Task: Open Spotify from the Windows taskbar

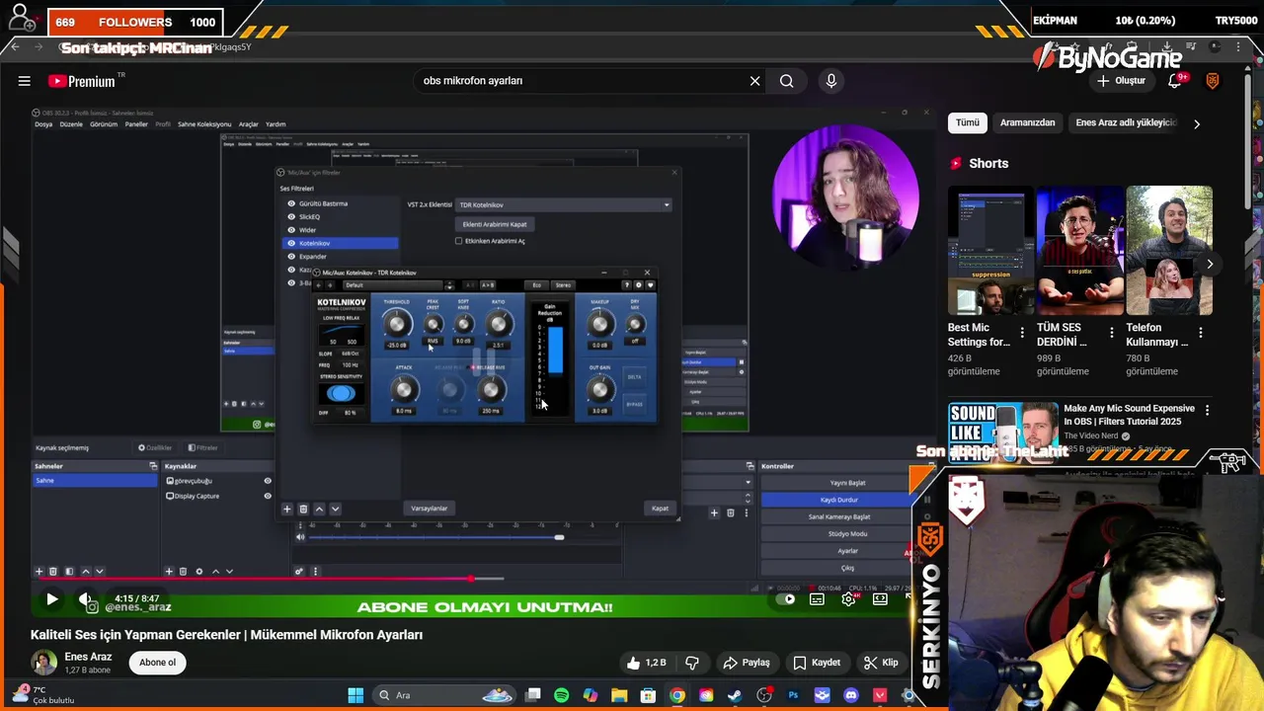Action: pyautogui.click(x=562, y=695)
